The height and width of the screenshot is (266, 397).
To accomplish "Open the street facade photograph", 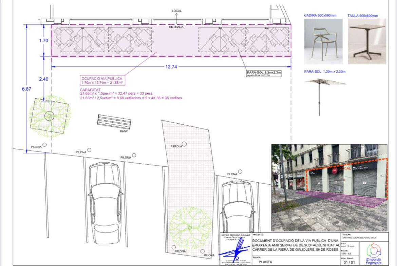I will click(x=329, y=187).
